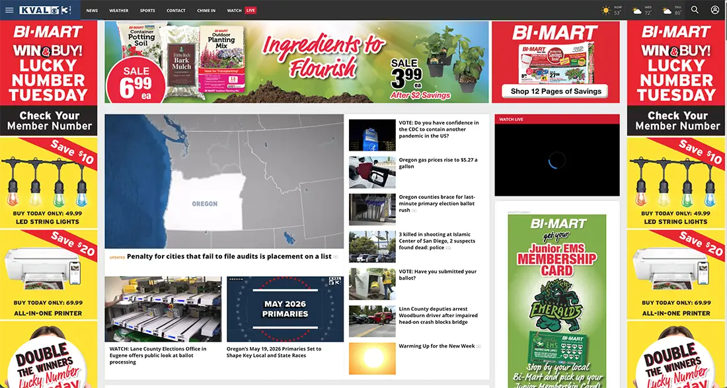Open the News menu item
727x388 pixels.
pyautogui.click(x=92, y=10)
